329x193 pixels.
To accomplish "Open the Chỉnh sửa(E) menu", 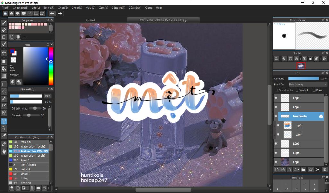I will pyautogui.click(x=21, y=8).
